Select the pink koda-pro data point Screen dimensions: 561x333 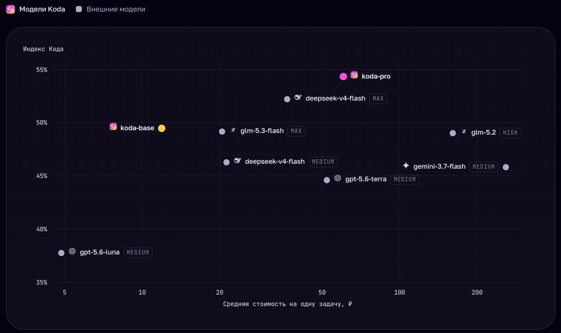click(x=343, y=76)
